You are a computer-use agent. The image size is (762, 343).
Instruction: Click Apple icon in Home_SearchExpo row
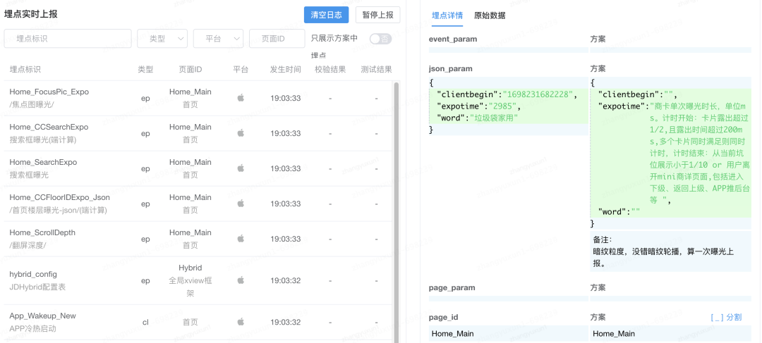tap(241, 168)
